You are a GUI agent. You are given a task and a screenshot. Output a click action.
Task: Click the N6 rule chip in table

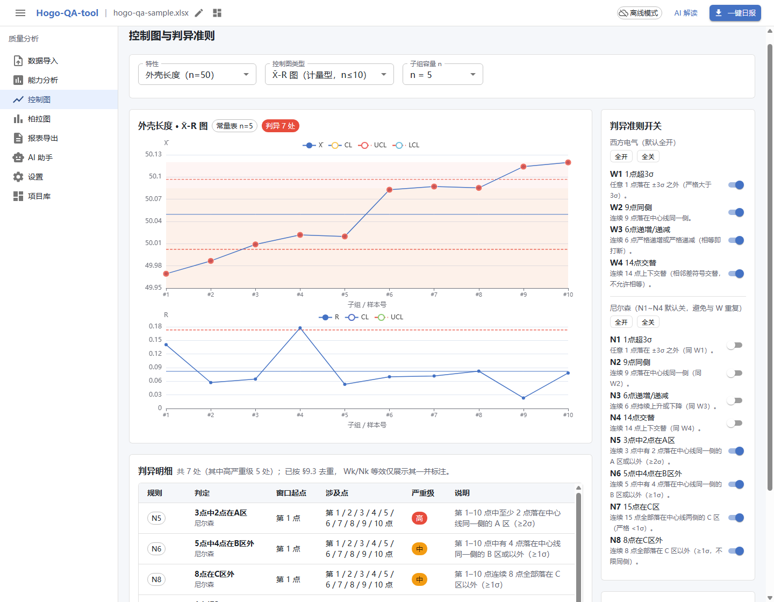(156, 549)
